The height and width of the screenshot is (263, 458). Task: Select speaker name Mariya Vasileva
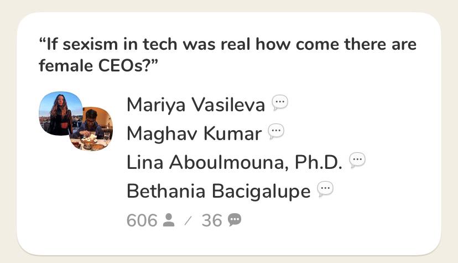pos(196,105)
